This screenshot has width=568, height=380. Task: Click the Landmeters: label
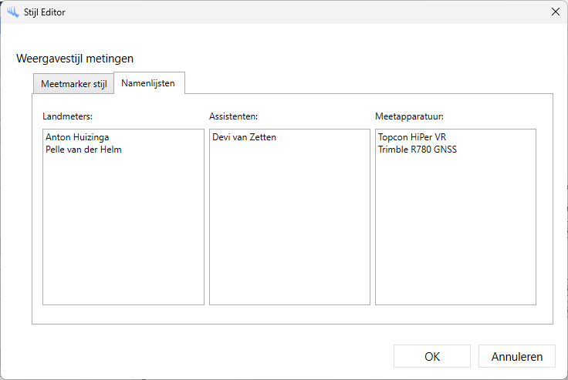click(68, 116)
